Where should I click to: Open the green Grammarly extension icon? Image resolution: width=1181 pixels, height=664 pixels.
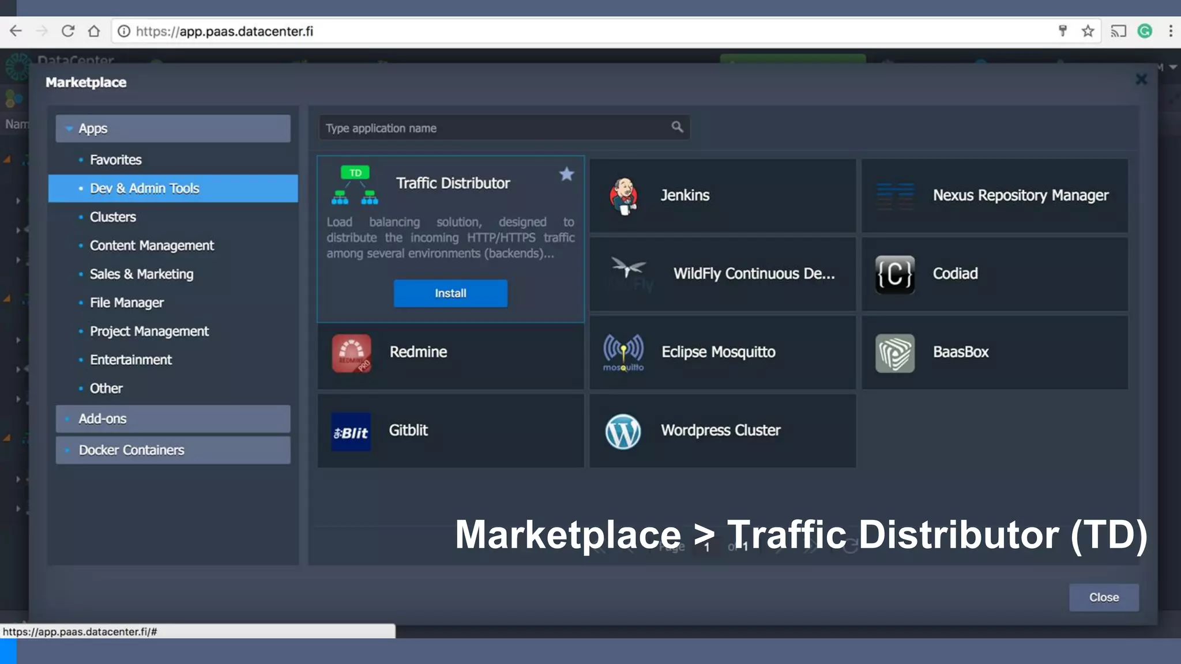coord(1145,31)
